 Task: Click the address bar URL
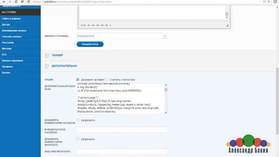point(72,2)
